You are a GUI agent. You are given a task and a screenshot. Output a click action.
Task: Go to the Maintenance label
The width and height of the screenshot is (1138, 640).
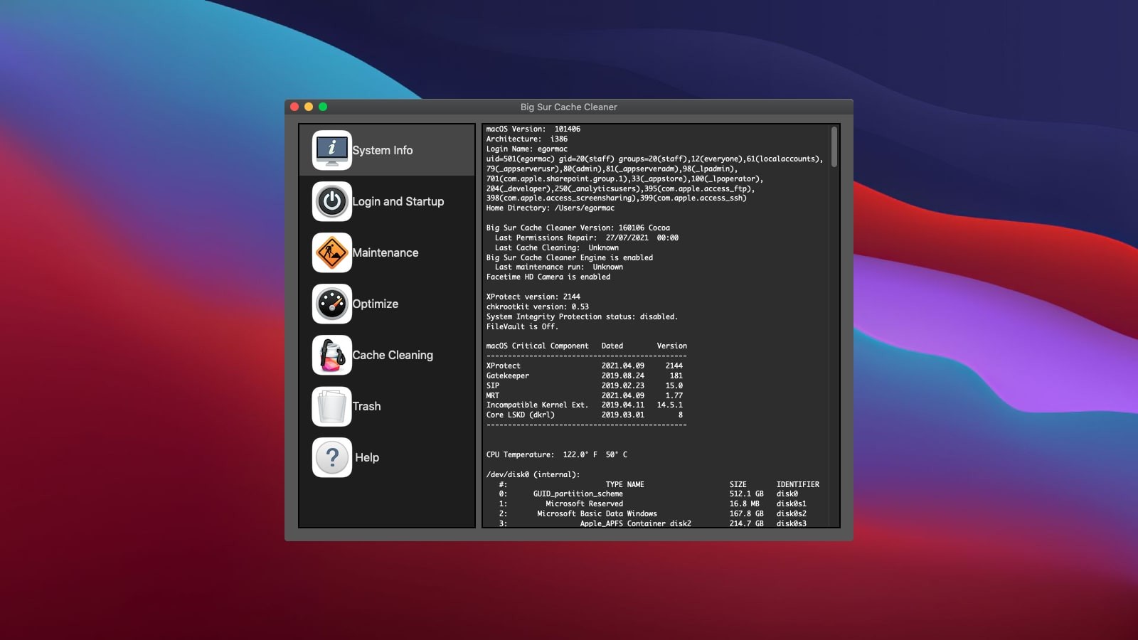coord(385,252)
